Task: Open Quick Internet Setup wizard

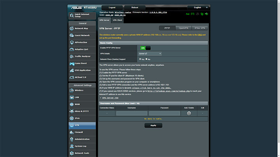Action: click(82, 16)
